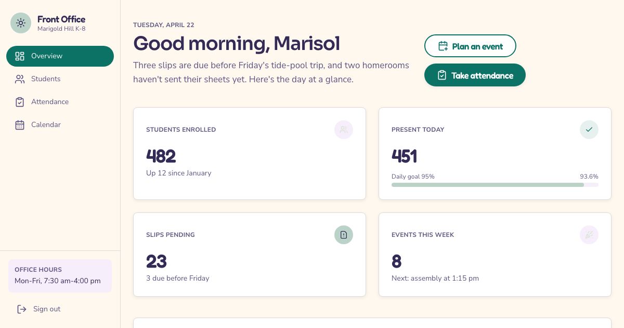The width and height of the screenshot is (624, 328).
Task: Click the Events This Week card title
Action: [x=423, y=235]
